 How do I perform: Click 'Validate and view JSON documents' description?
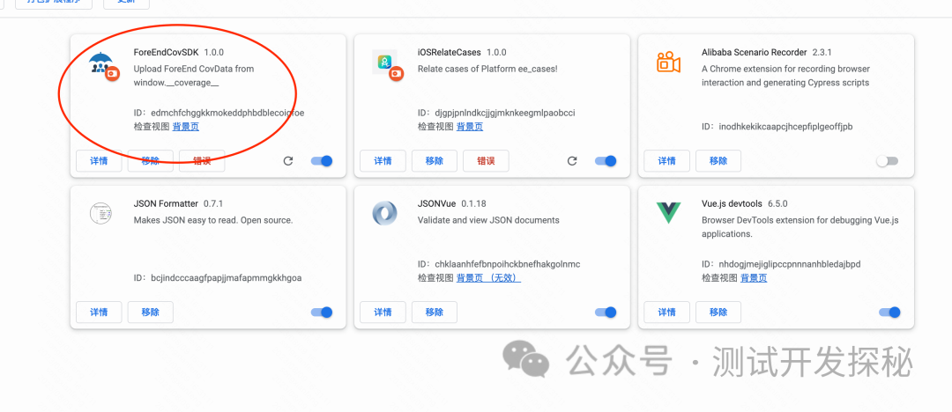pyautogui.click(x=488, y=220)
